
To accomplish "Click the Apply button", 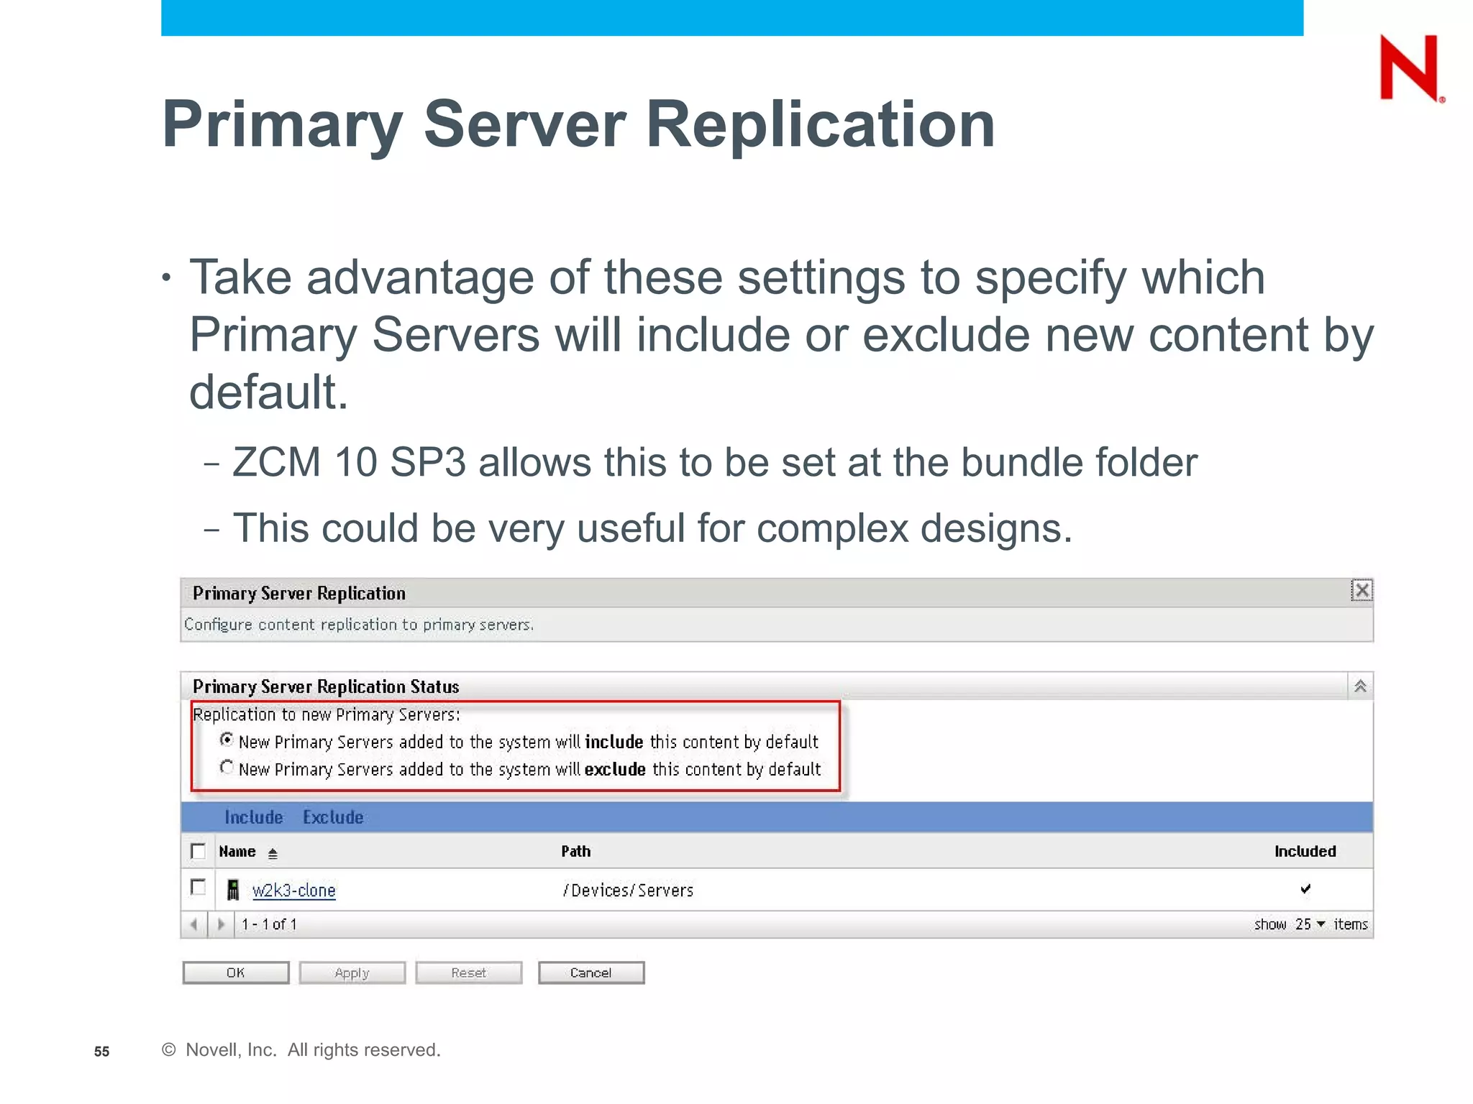I will pos(352,972).
